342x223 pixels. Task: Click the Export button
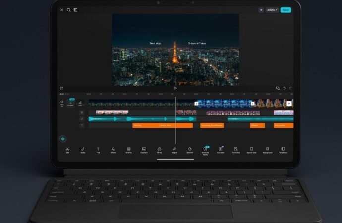coord(285,10)
